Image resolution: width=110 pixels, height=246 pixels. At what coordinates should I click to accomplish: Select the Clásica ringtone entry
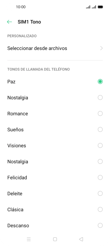55,210
